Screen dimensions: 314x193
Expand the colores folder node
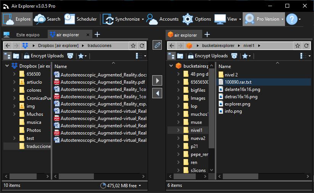click(x=14, y=90)
